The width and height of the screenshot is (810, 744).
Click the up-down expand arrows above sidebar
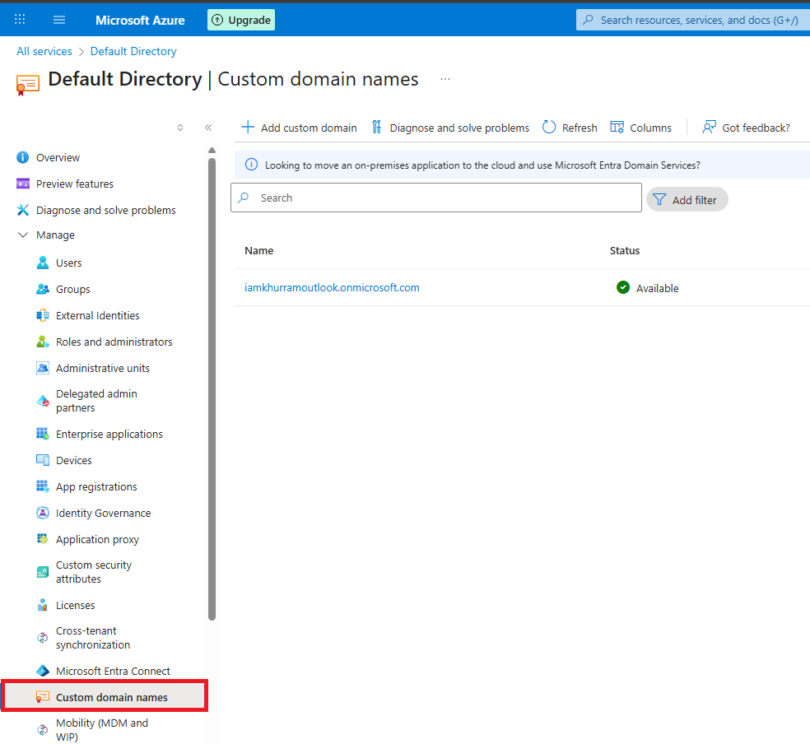(x=180, y=128)
